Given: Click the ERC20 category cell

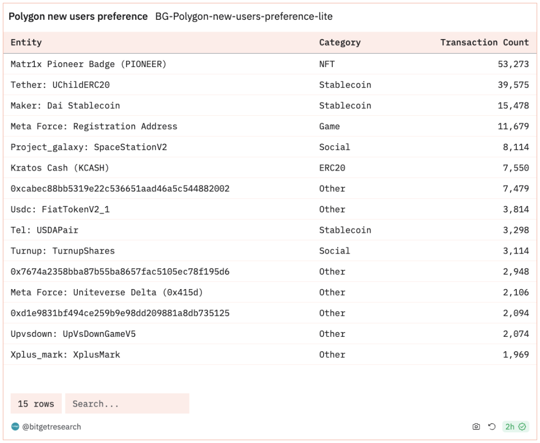Looking at the screenshot, I should (332, 168).
